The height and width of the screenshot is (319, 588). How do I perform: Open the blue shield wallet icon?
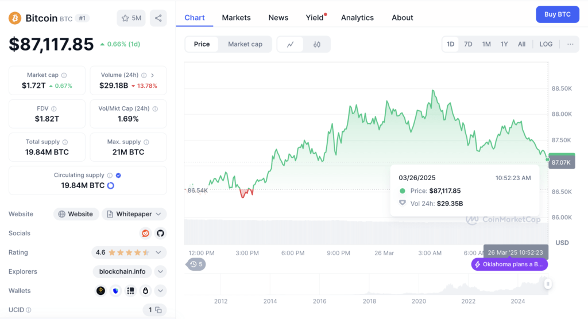coord(115,290)
